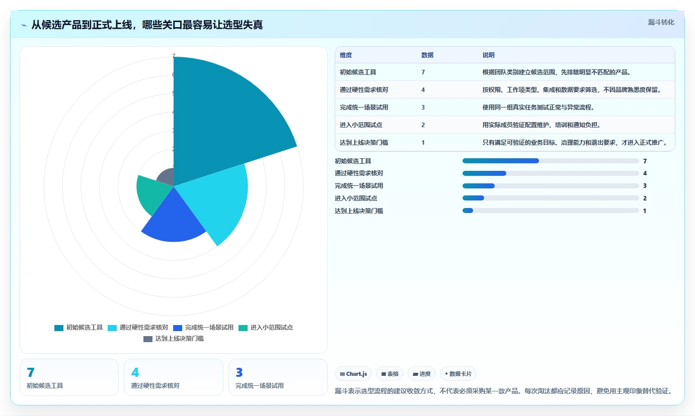The image size is (695, 416).
Task: Open the data card showing 3
Action: click(278, 377)
